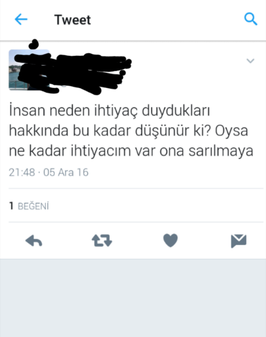Viewport: 266px width, 337px height.
Task: Tap the line 'İnsan neden ihtiyaç duydukları'
Action: click(x=109, y=110)
